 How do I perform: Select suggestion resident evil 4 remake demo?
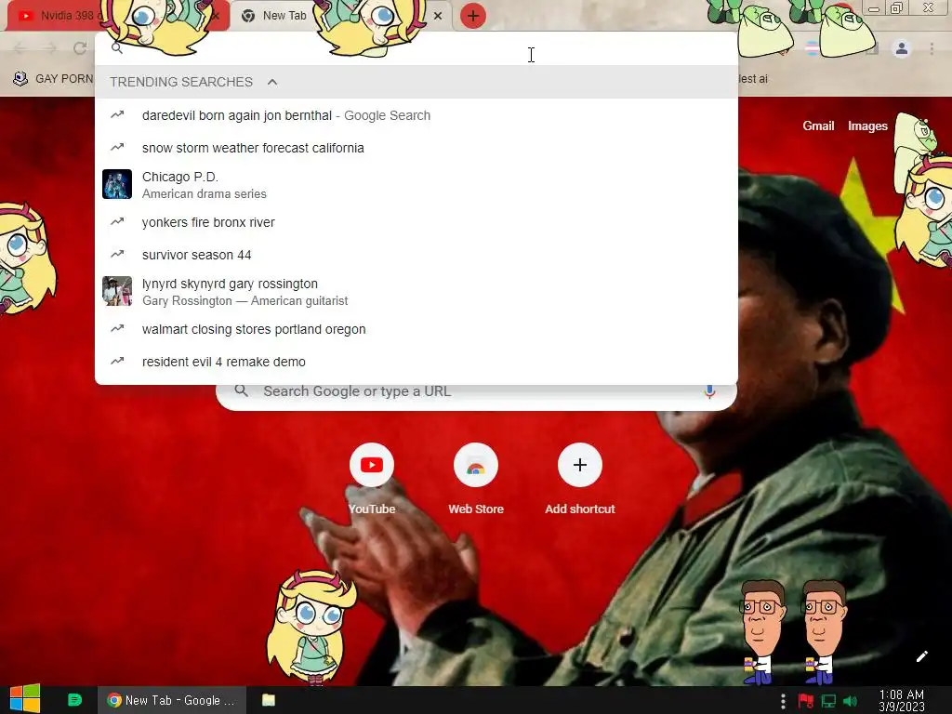[416, 362]
